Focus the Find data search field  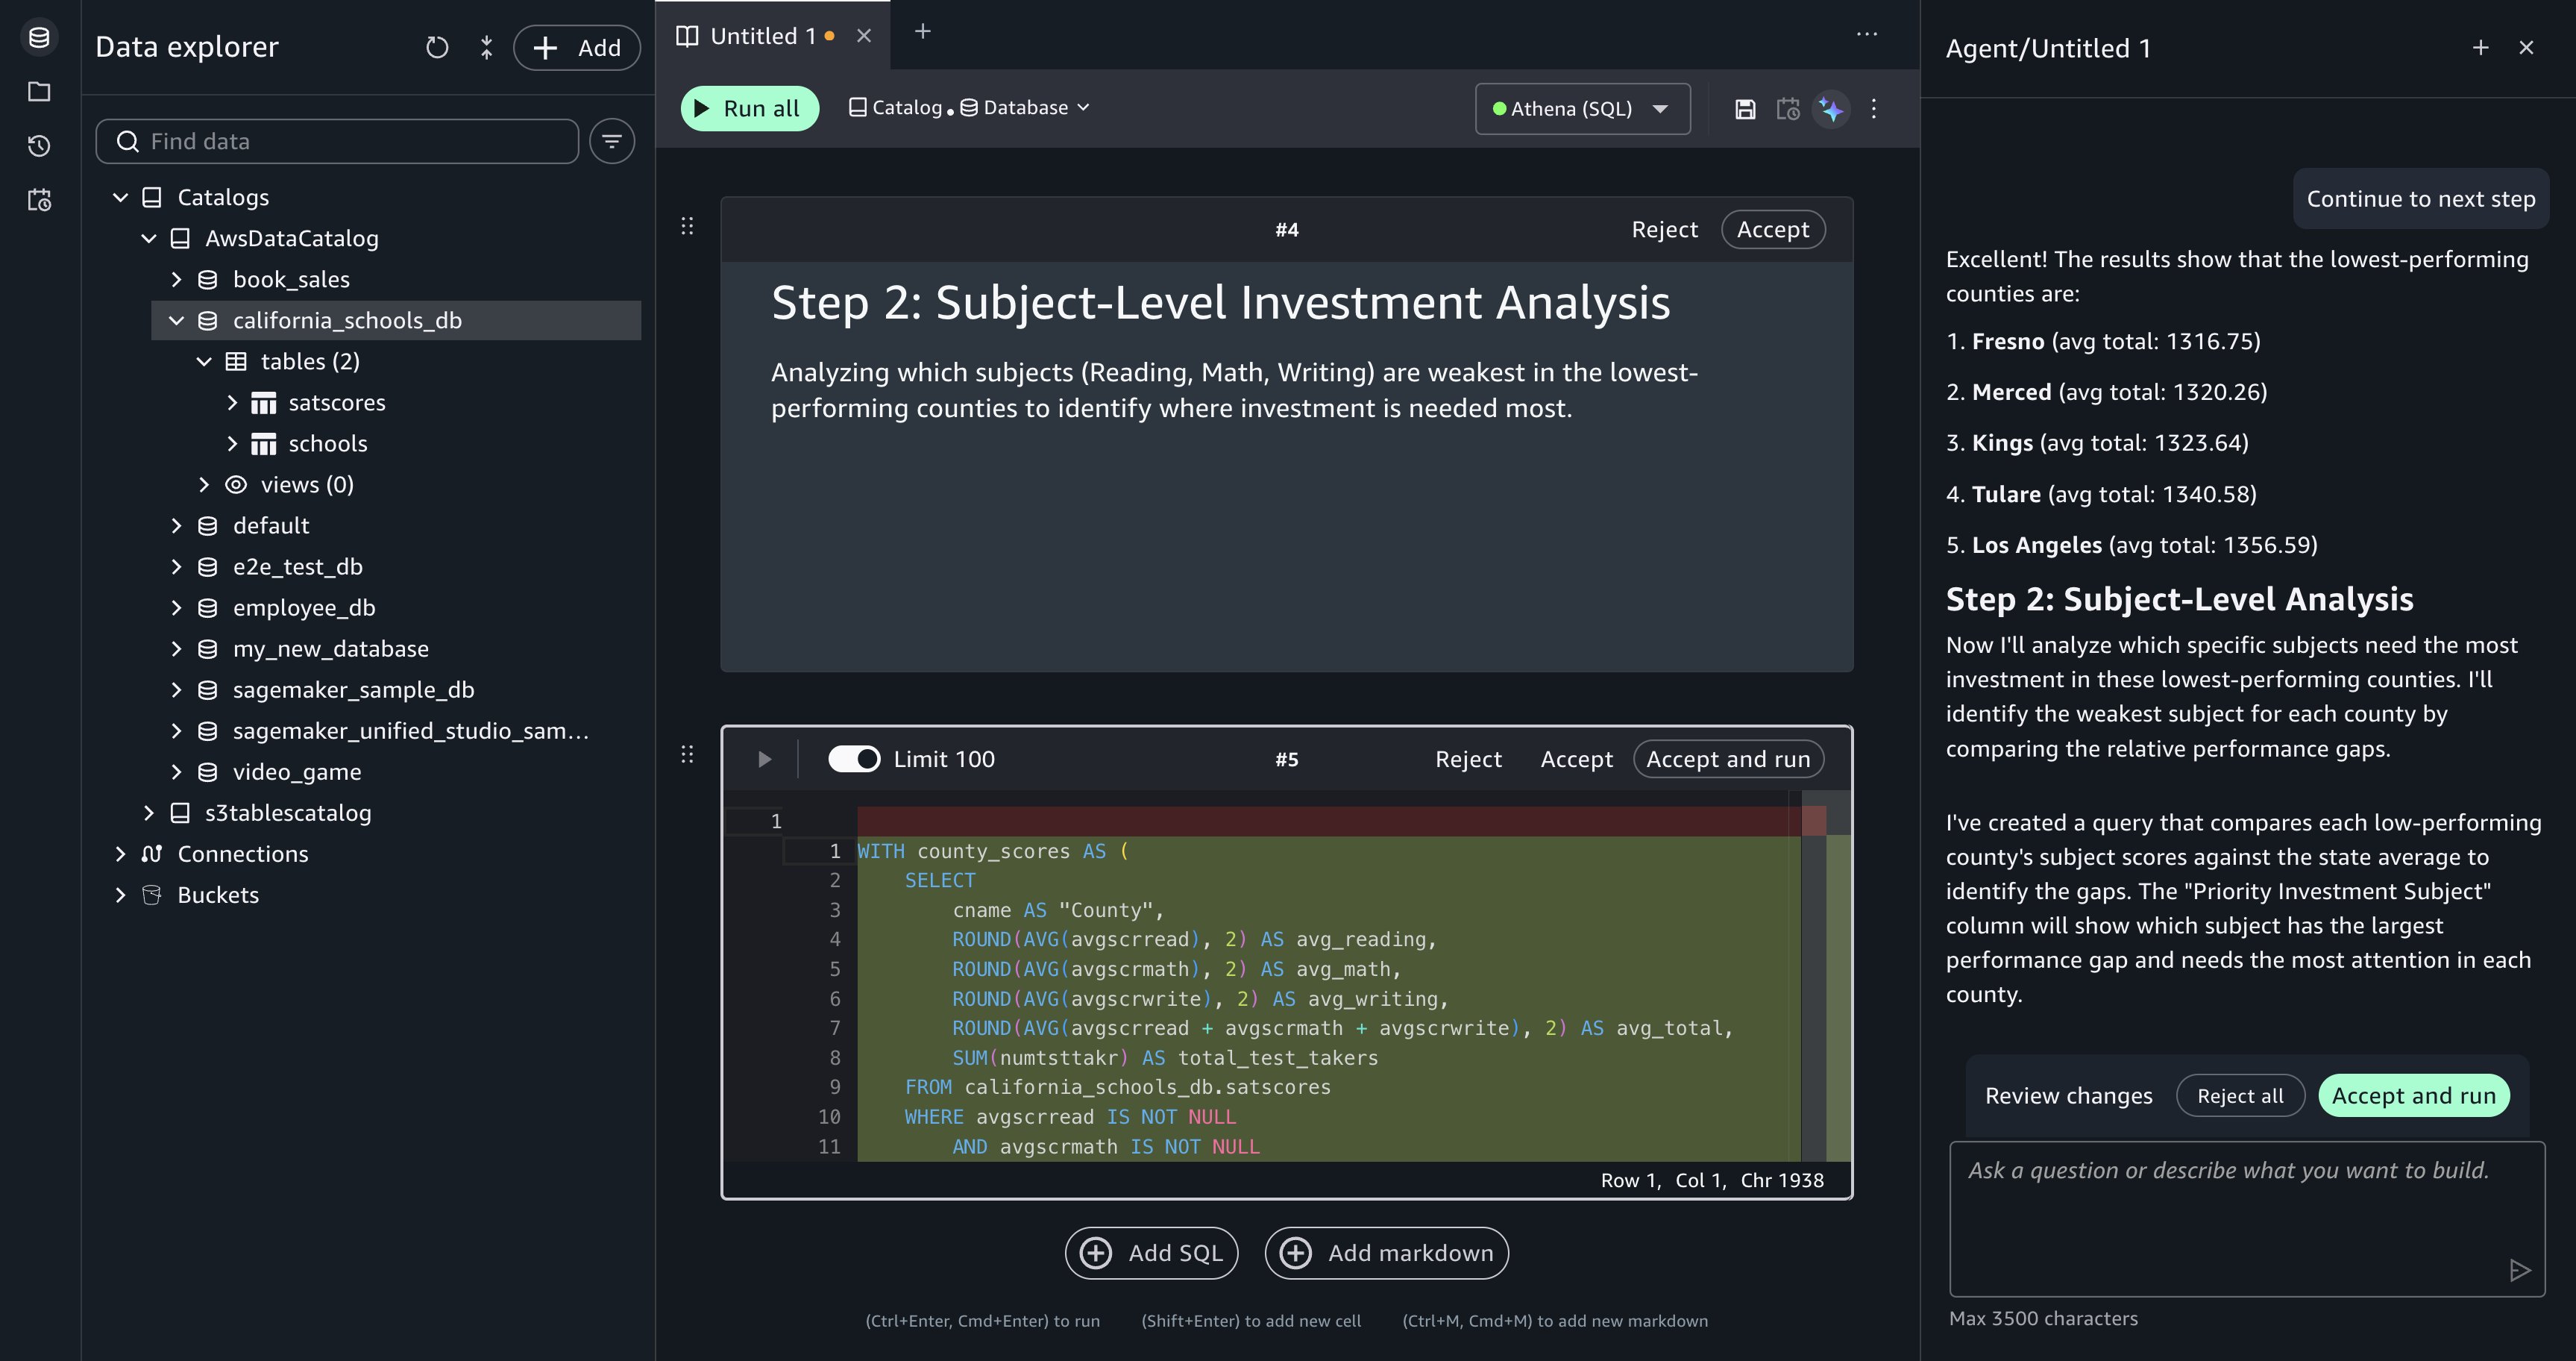[337, 141]
